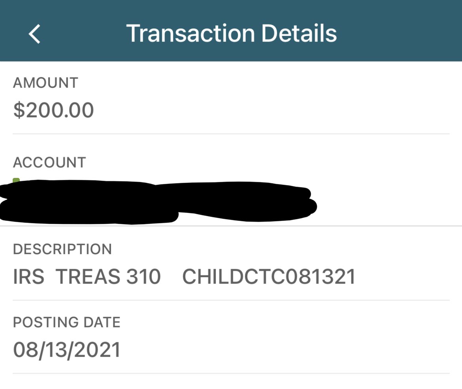Tap the 08/13/2021 posting date value

pos(67,349)
